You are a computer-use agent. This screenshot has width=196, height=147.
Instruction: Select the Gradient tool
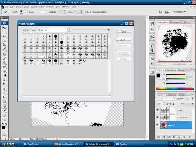(4, 76)
